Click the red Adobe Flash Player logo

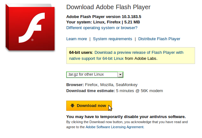[x=30, y=27]
